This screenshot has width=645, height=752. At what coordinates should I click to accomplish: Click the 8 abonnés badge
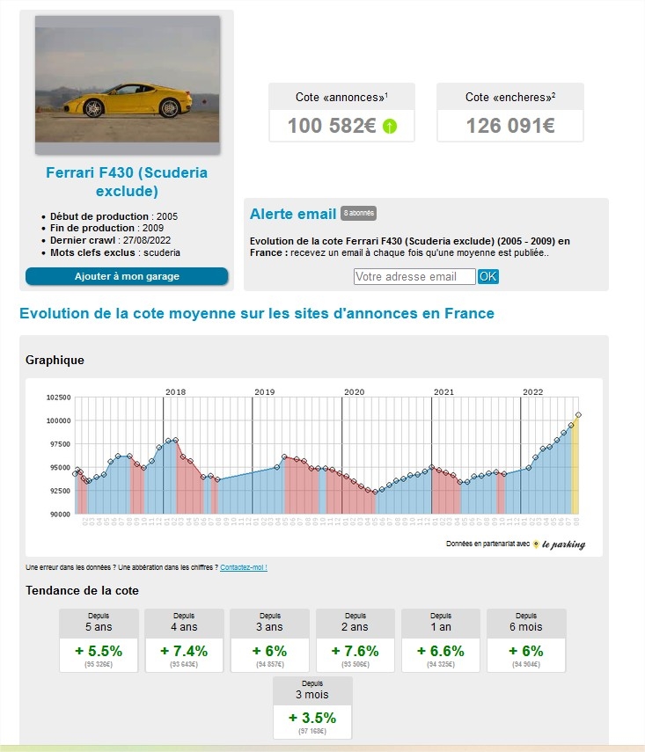pos(358,214)
